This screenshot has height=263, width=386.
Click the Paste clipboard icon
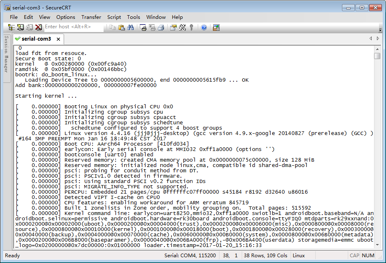click(122, 27)
